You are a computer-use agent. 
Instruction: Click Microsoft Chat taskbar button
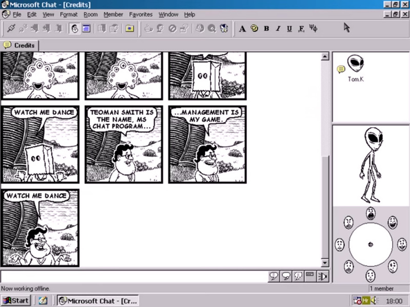tap(98, 301)
